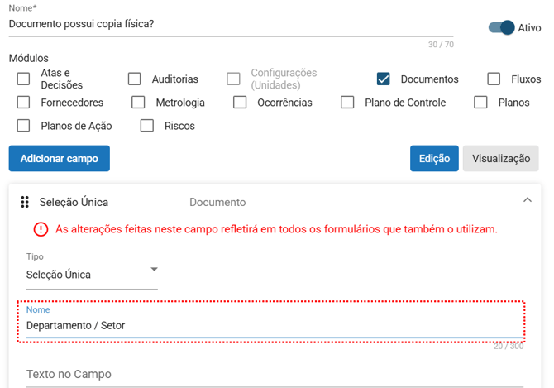Check the Metrologia module checkbox
This screenshot has height=388, width=554.
coord(139,103)
